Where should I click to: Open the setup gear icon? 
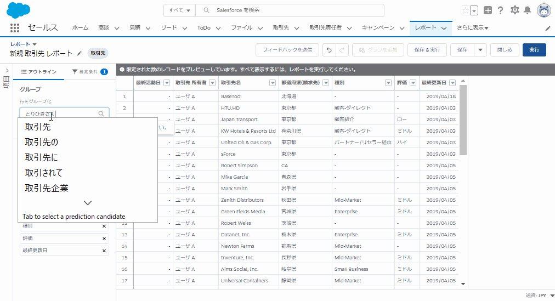click(x=514, y=10)
